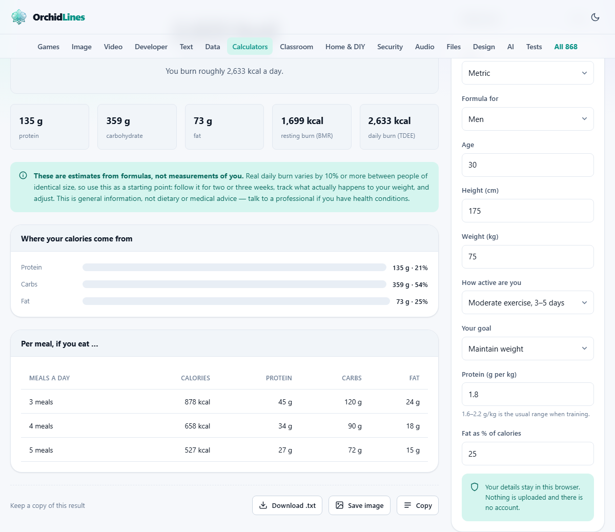This screenshot has height=532, width=615.
Task: Click the 120 g carbs cell
Action: (x=353, y=402)
